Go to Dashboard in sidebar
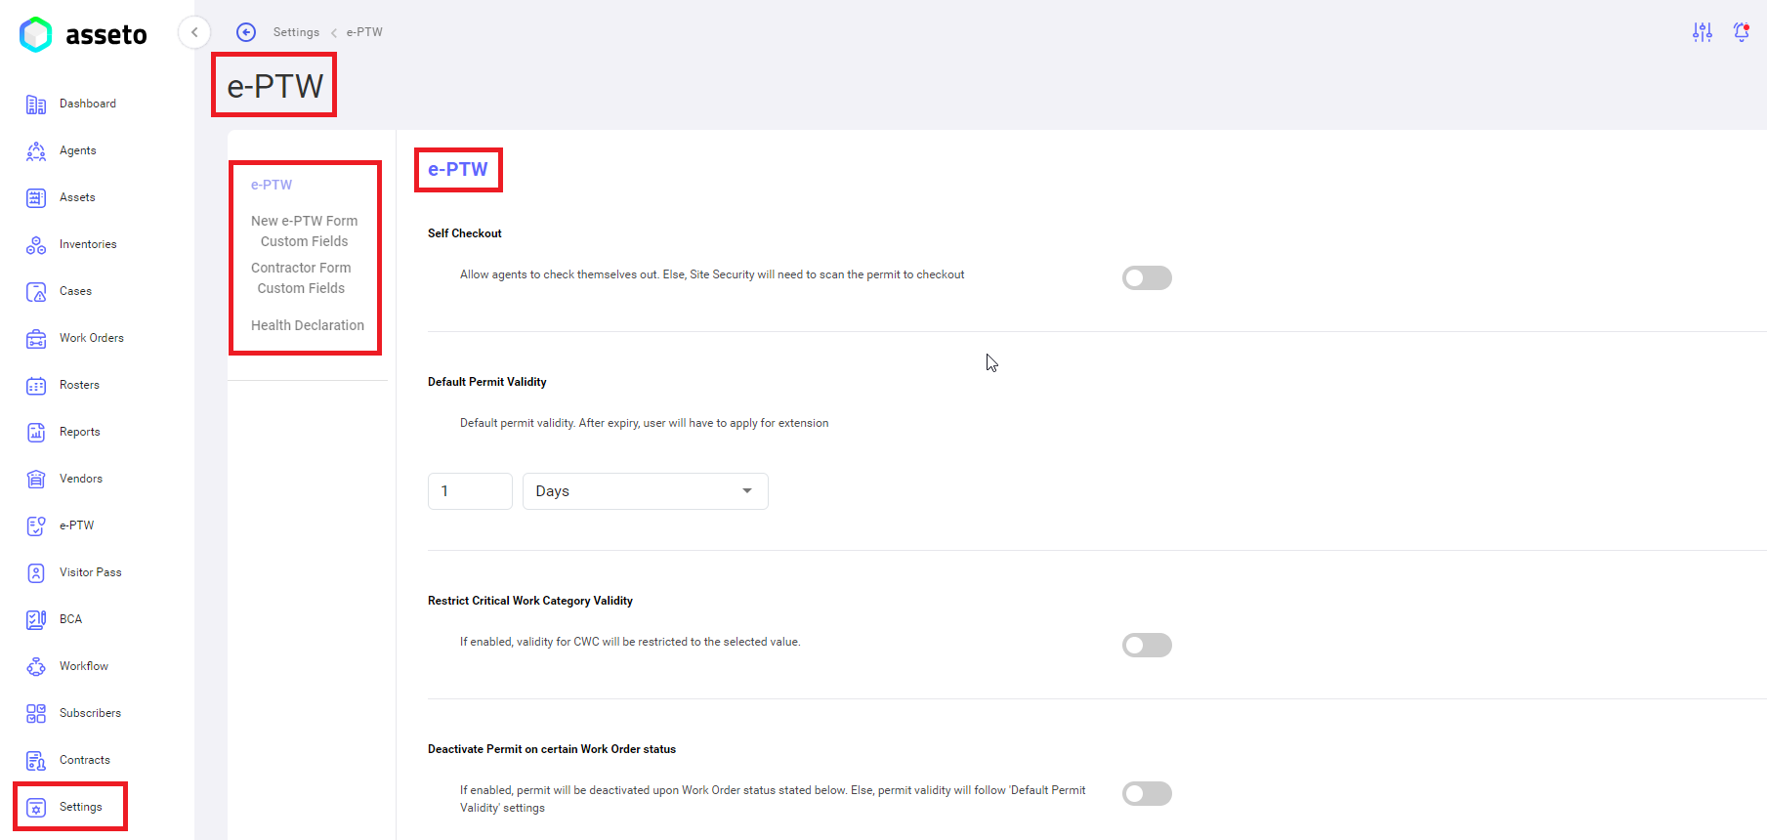The height and width of the screenshot is (840, 1767). (x=88, y=104)
